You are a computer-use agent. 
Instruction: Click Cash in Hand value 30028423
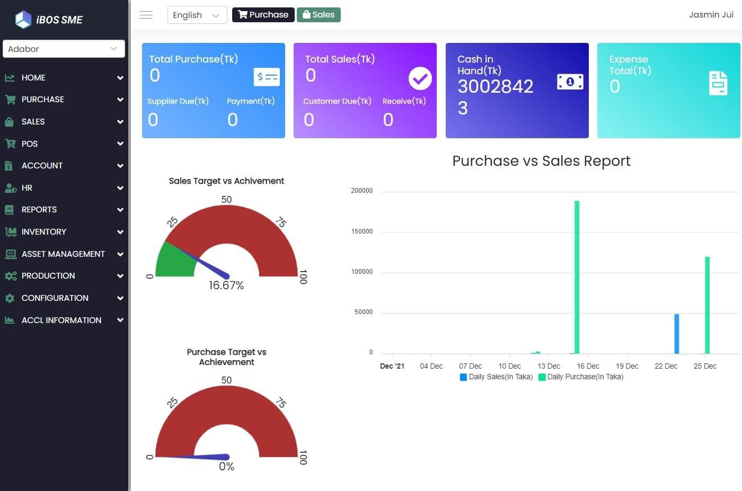(x=496, y=97)
